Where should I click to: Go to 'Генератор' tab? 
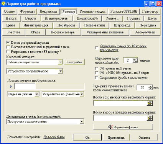click(150, 11)
